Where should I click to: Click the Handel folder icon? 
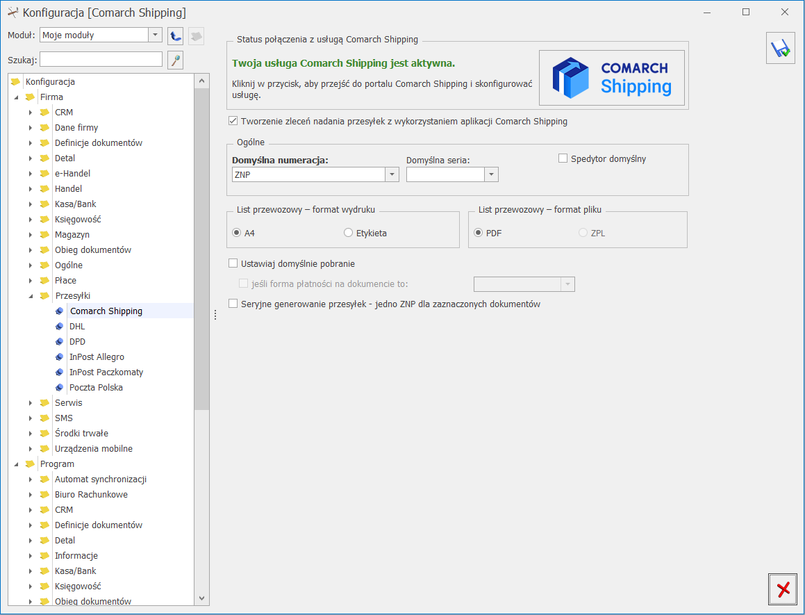tap(44, 189)
